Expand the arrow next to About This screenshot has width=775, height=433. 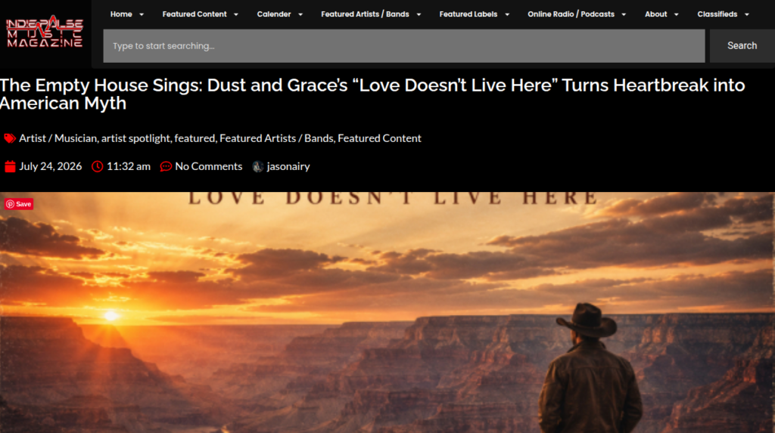click(x=676, y=15)
